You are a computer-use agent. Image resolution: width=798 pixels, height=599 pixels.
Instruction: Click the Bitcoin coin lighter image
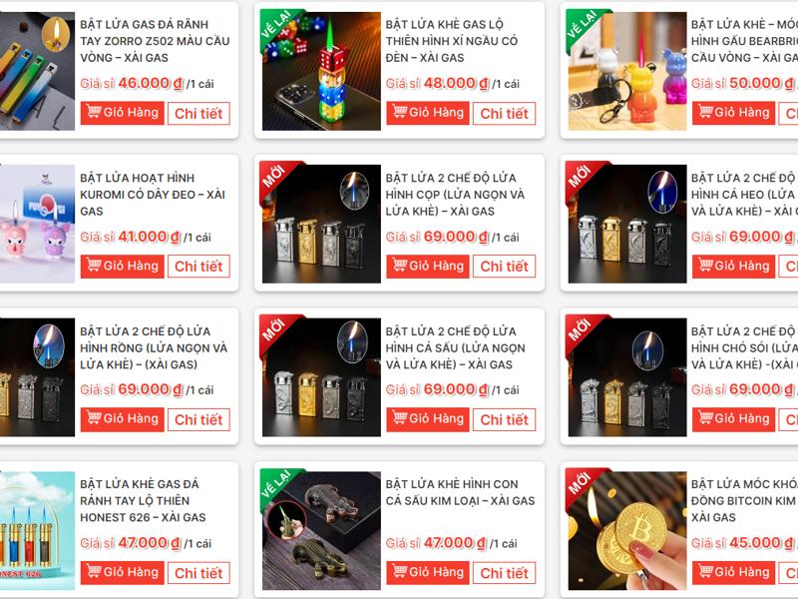(627, 530)
